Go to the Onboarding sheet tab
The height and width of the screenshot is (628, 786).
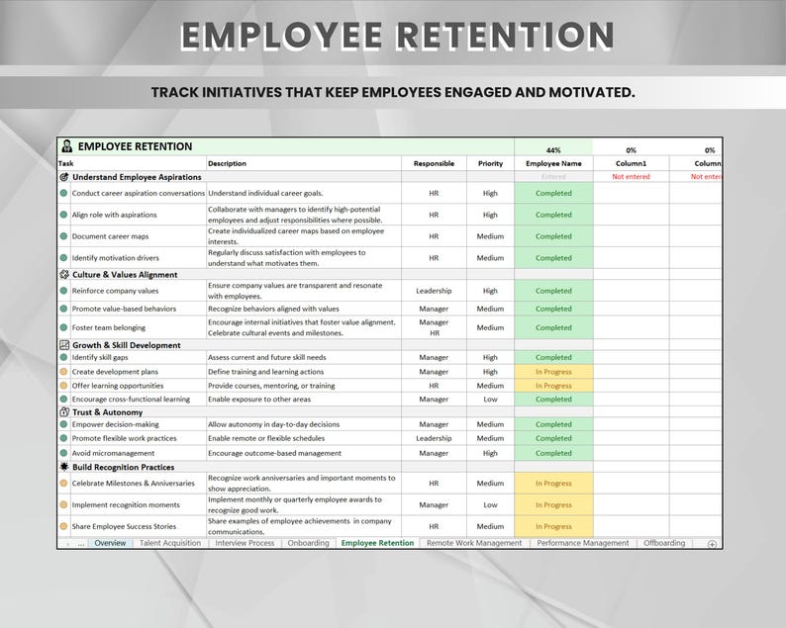click(x=308, y=543)
